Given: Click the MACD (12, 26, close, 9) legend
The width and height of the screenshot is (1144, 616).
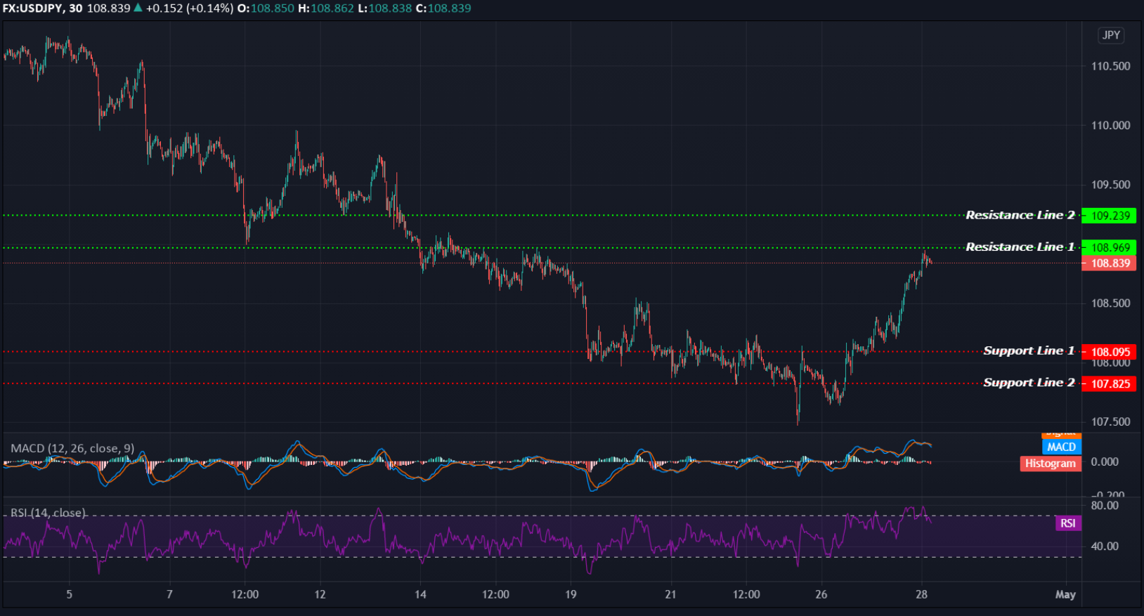Looking at the screenshot, I should coord(72,448).
